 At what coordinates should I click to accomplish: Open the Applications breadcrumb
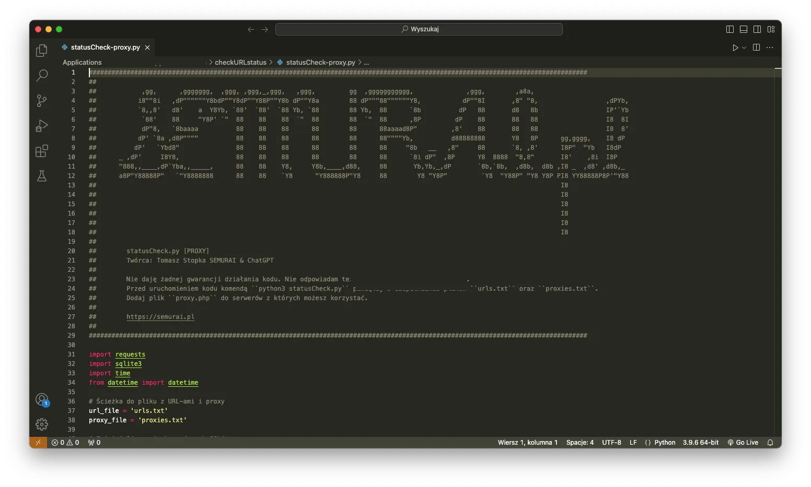click(82, 62)
